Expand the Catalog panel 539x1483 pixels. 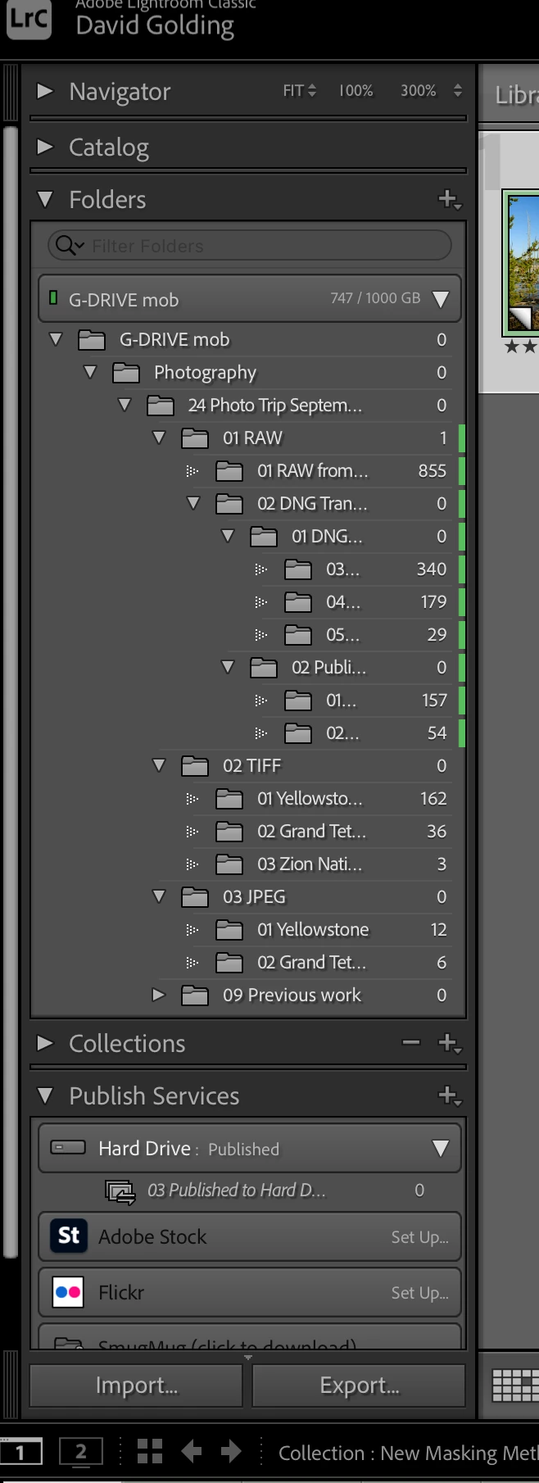coord(45,147)
